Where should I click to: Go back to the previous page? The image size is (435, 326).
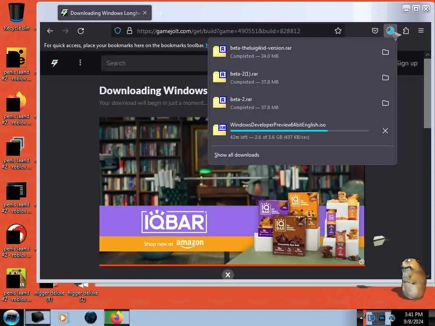click(50, 31)
